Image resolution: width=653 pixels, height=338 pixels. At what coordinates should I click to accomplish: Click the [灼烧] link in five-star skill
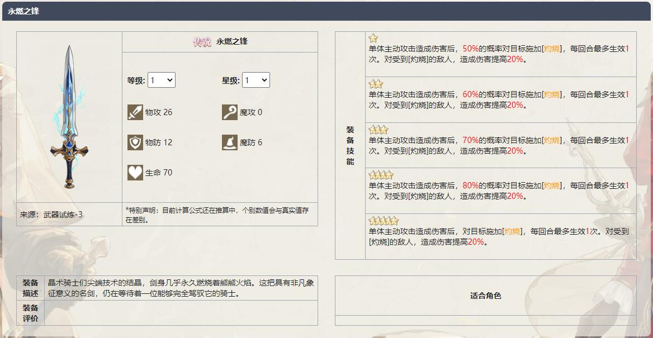point(513,231)
